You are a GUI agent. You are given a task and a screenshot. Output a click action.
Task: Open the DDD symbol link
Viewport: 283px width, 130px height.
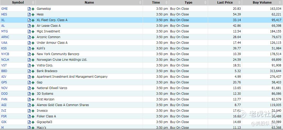(x=5, y=94)
